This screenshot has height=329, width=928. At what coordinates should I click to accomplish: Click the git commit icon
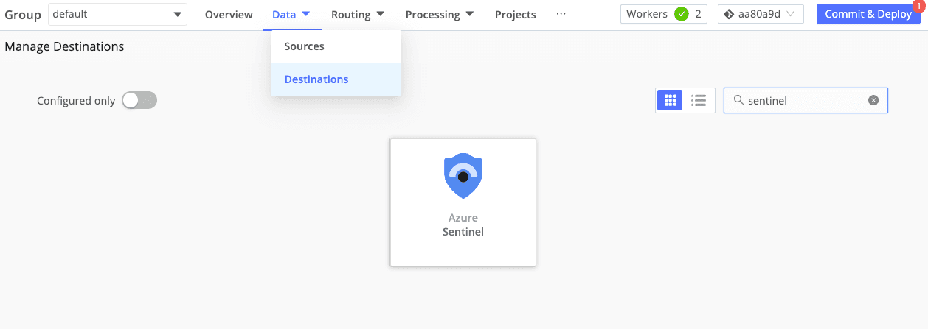pyautogui.click(x=729, y=14)
